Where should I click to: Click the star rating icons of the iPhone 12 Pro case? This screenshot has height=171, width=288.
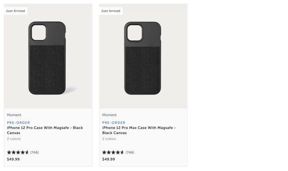click(18, 152)
